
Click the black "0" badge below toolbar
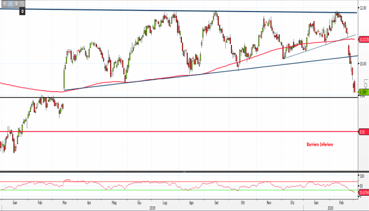(23, 11)
